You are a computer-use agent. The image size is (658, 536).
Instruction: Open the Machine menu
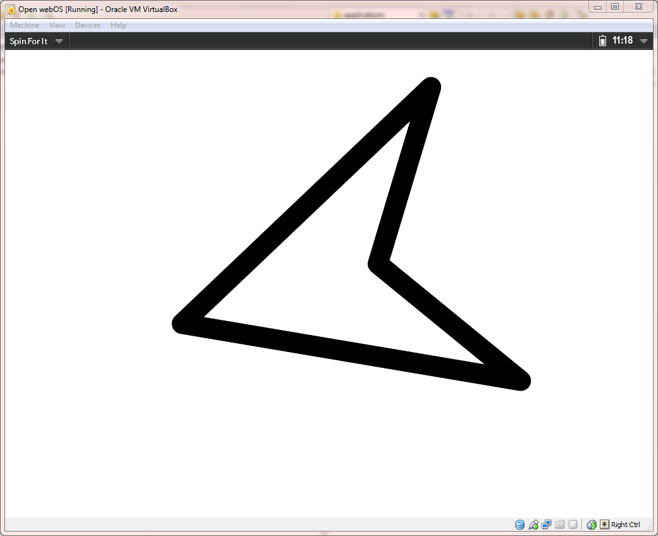[x=25, y=25]
